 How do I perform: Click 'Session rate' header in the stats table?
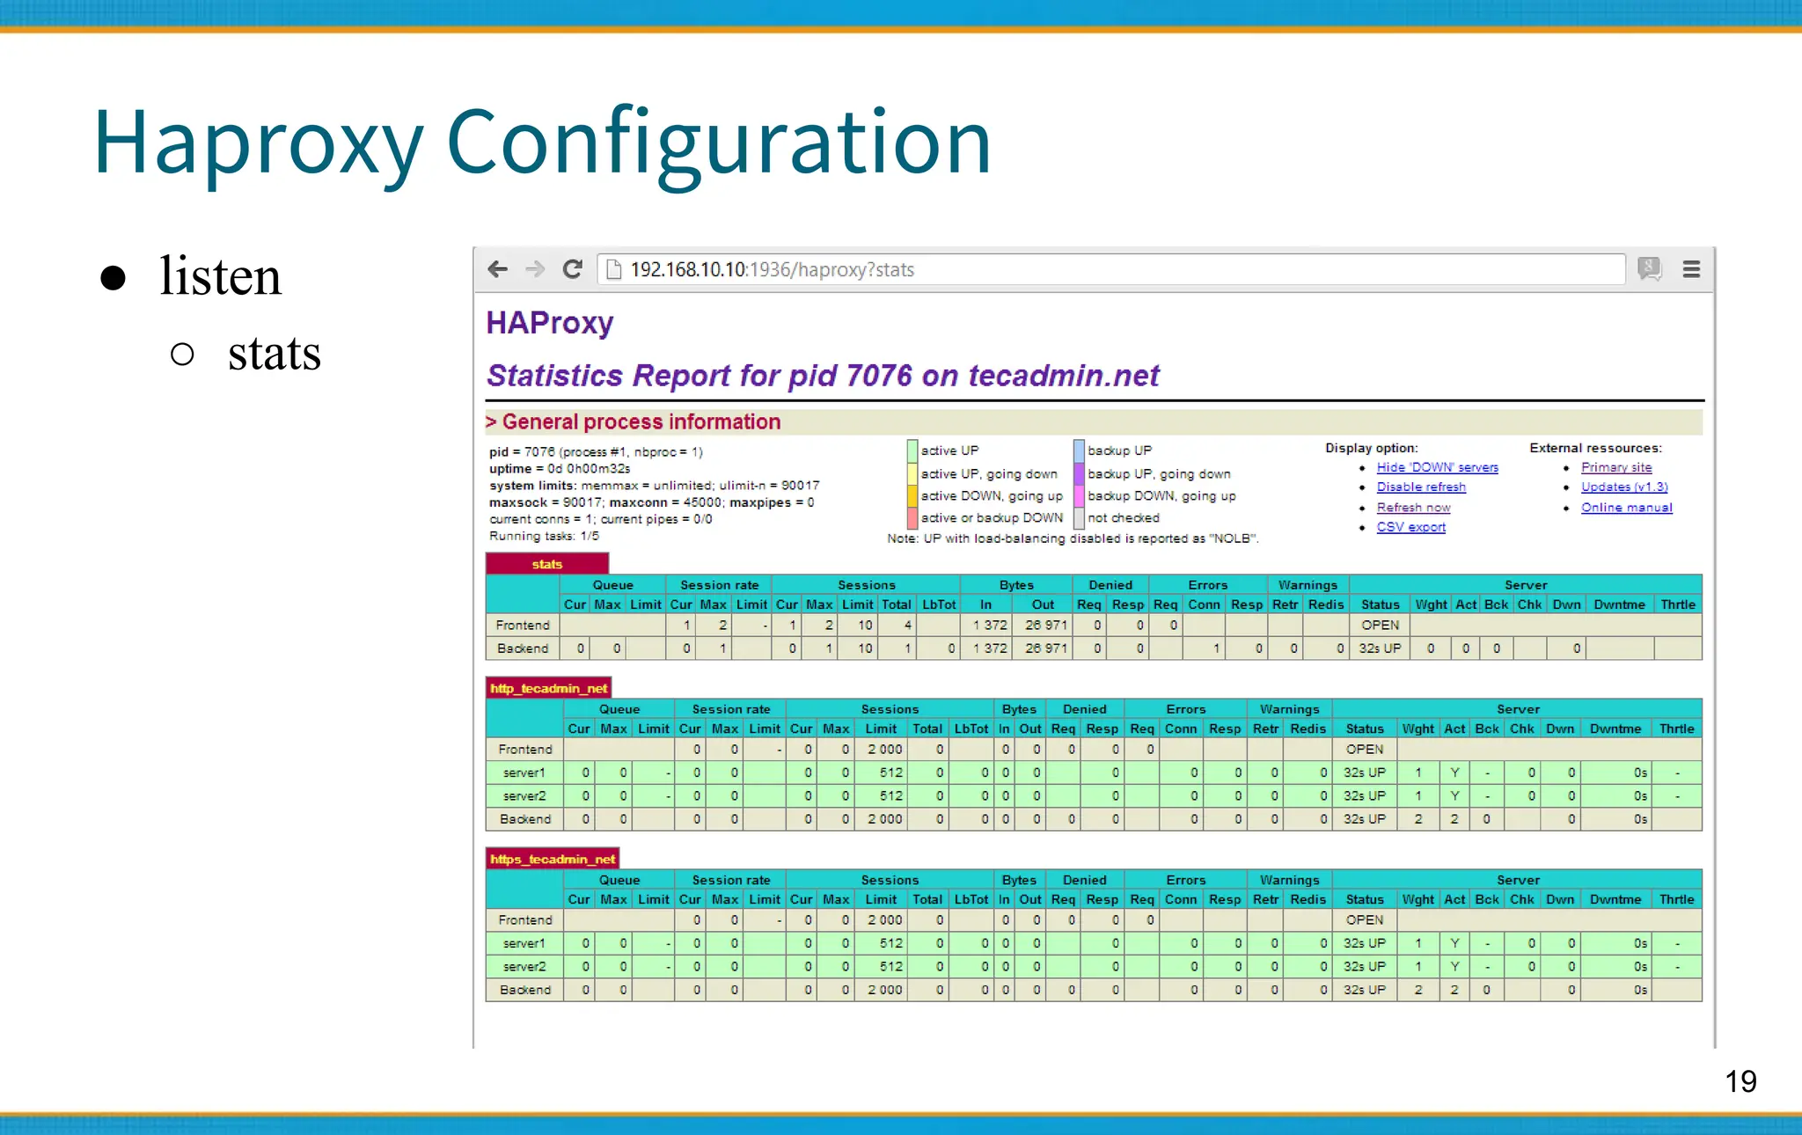pos(719,585)
